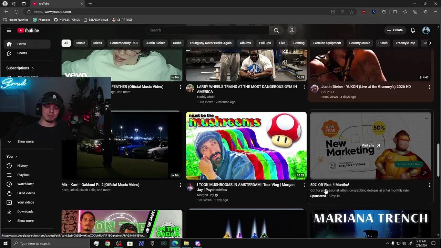This screenshot has height=248, width=441.
Task: Open the browser Settings and more menu
Action: (x=435, y=12)
